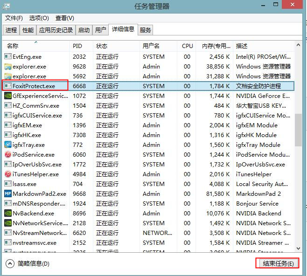The width and height of the screenshot is (307, 276).
Task: Select the FoxitProtect.exe process name
Action: 34,86
